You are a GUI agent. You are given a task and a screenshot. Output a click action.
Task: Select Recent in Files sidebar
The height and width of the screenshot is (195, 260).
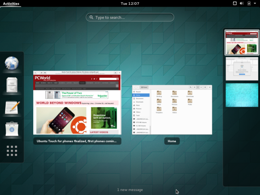141,92
